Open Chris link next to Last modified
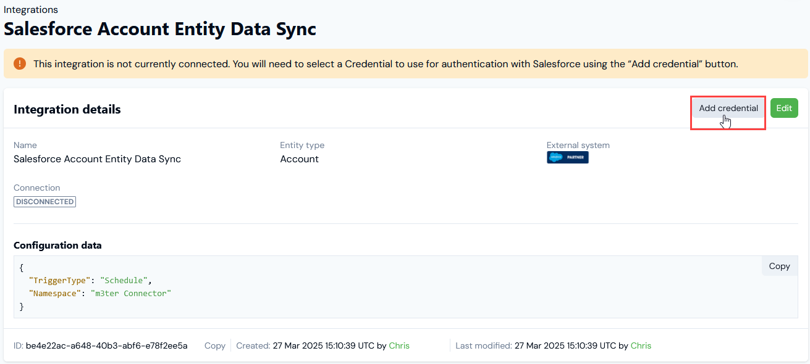The image size is (810, 364). [641, 345]
